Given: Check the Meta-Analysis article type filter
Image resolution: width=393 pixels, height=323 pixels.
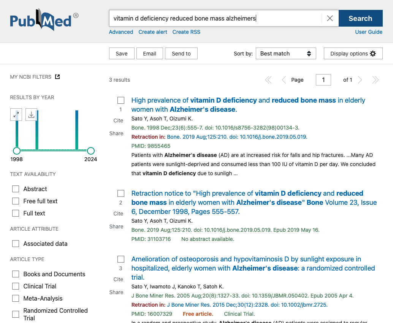Looking at the screenshot, I should (16, 298).
